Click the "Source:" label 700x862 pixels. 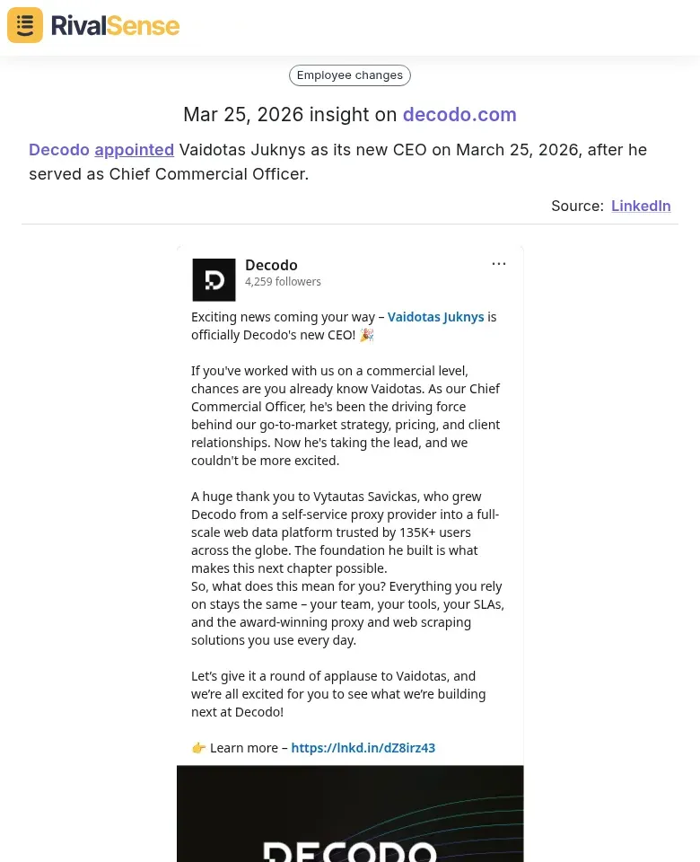click(x=577, y=206)
